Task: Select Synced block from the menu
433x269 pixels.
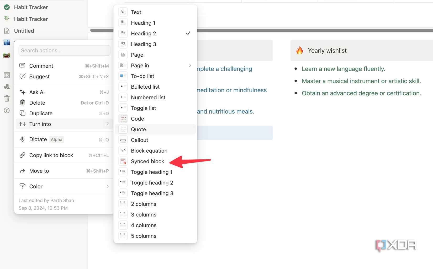Action: coord(147,161)
